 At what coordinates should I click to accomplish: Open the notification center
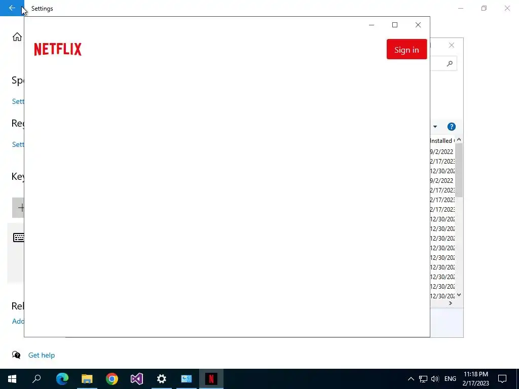[x=502, y=379]
